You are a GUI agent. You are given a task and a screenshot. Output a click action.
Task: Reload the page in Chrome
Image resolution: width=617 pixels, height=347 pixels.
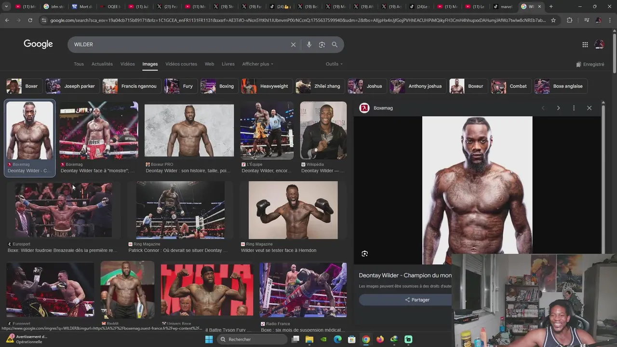click(x=30, y=20)
